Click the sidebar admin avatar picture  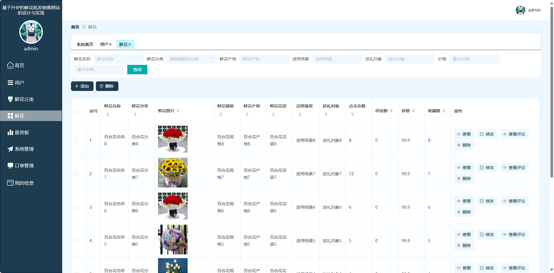point(31,32)
